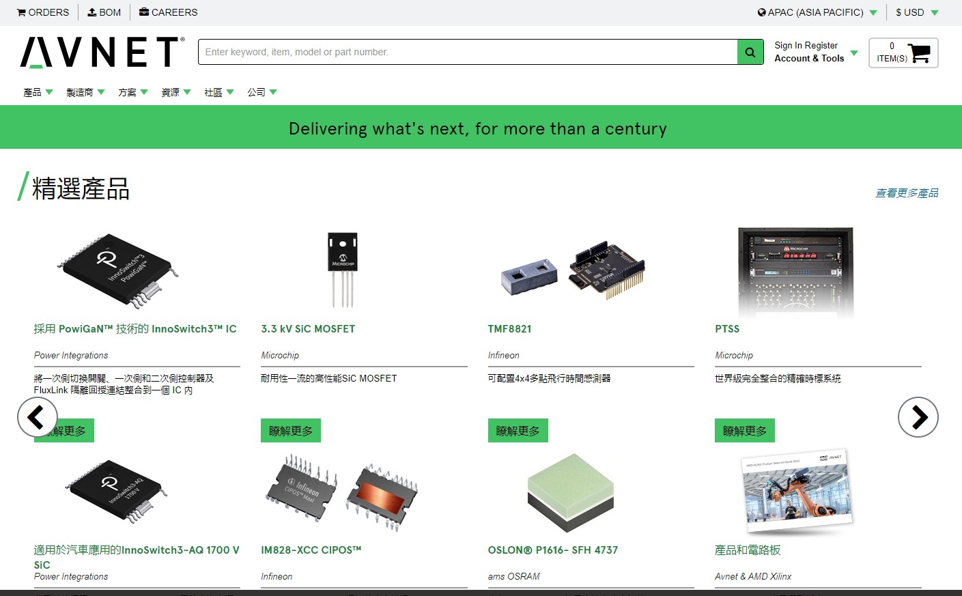Open the InnoSwitch3 PowiGaN product image
962x596 pixels.
(x=117, y=270)
